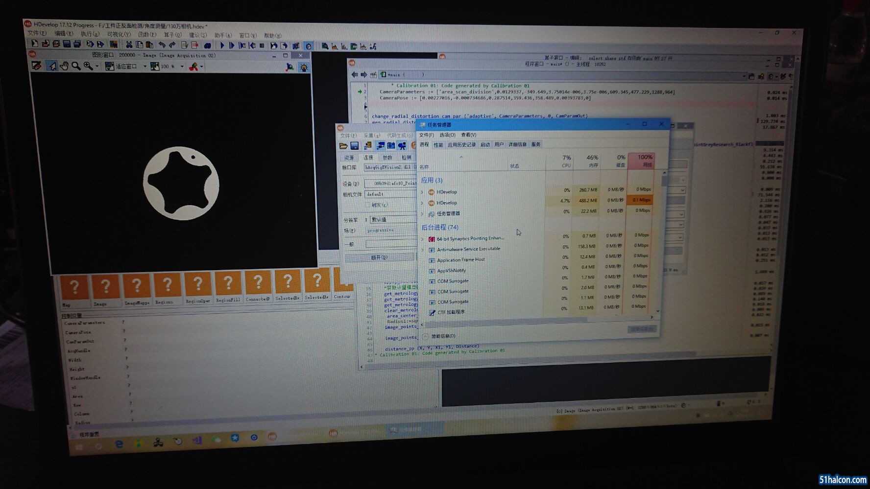Viewport: 870px width, 489px height.
Task: Open the zoom-in tool dropdown arrow
Action: click(97, 66)
